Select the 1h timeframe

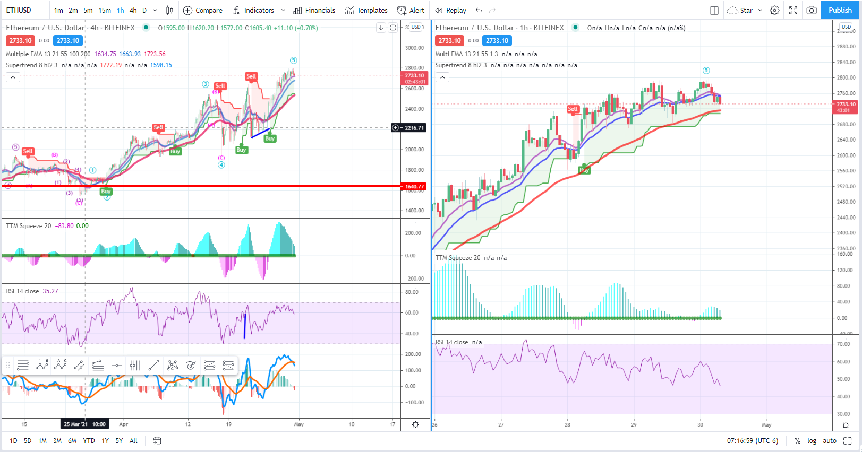point(121,10)
